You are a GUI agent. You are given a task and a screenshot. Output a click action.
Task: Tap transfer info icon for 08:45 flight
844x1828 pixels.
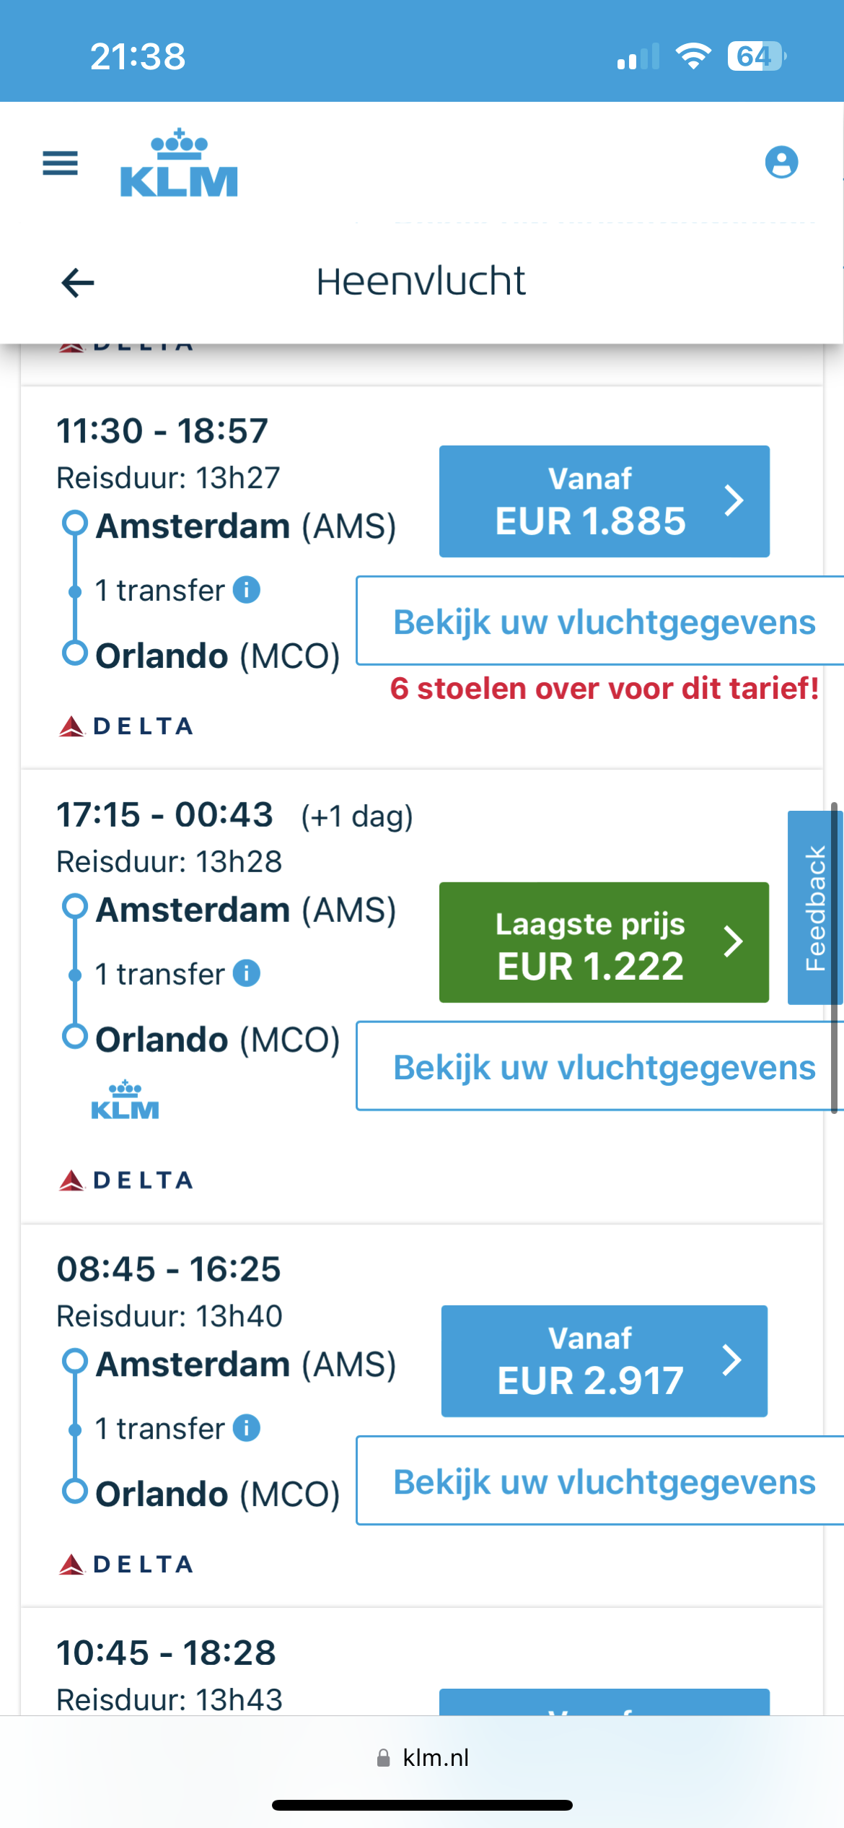click(x=247, y=1428)
